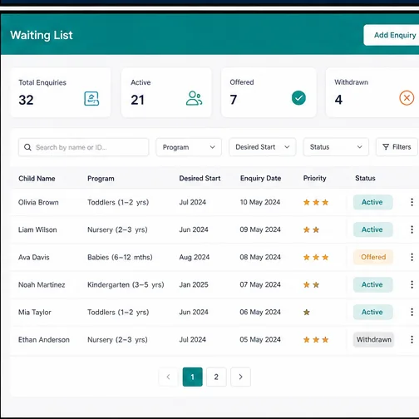
Task: Open row menu for Ethan Anderson
Action: click(412, 339)
